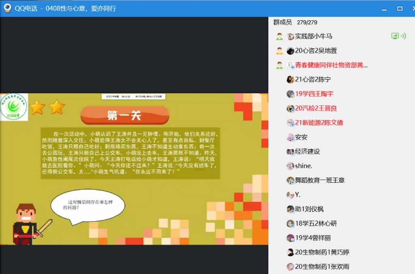
Task: Click the avatar of 20生物制药1黄巧婷
Action: point(290,253)
